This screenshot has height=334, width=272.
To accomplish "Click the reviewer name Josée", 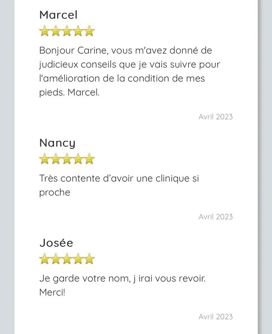I will click(x=56, y=243).
